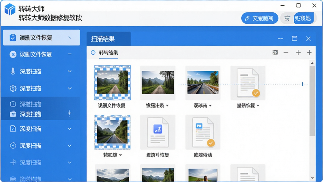The image size is (323, 182).
Task: Collapse the minus on the X-circle 误删文件恢复 row
Action: click(70, 54)
